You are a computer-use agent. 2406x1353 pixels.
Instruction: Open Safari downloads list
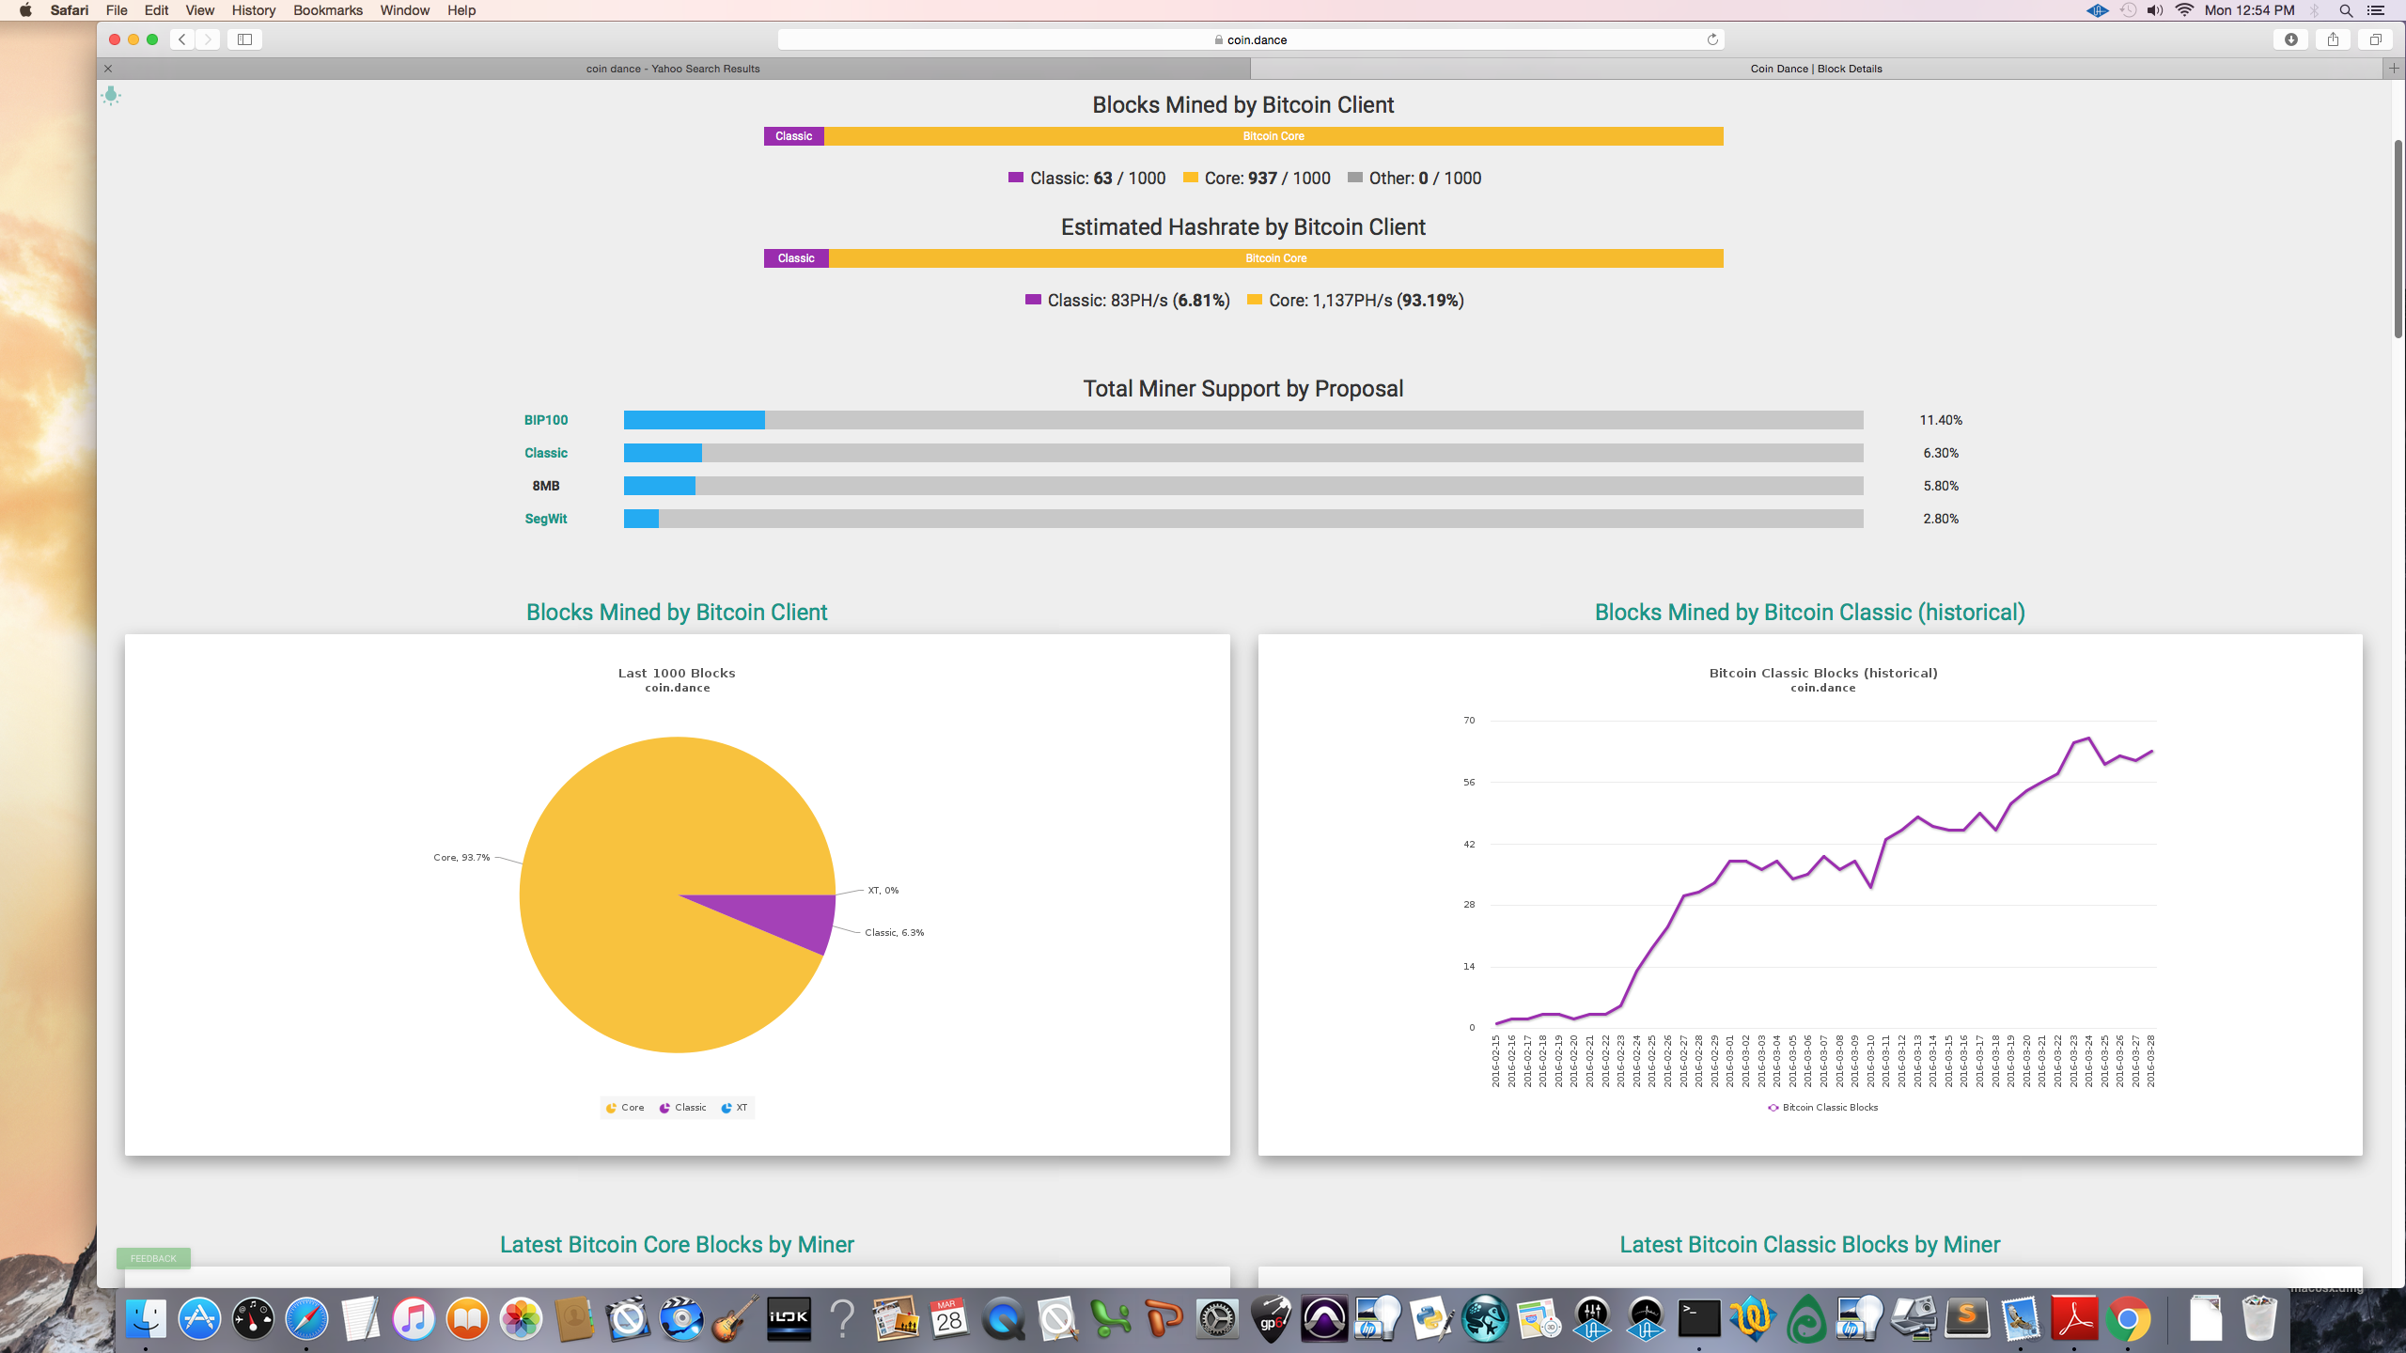pos(2291,39)
